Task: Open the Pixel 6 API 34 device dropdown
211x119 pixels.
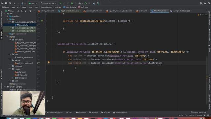Action: pos(48,3)
